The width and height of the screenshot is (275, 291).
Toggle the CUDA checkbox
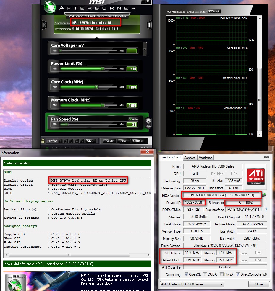[x=205, y=274]
